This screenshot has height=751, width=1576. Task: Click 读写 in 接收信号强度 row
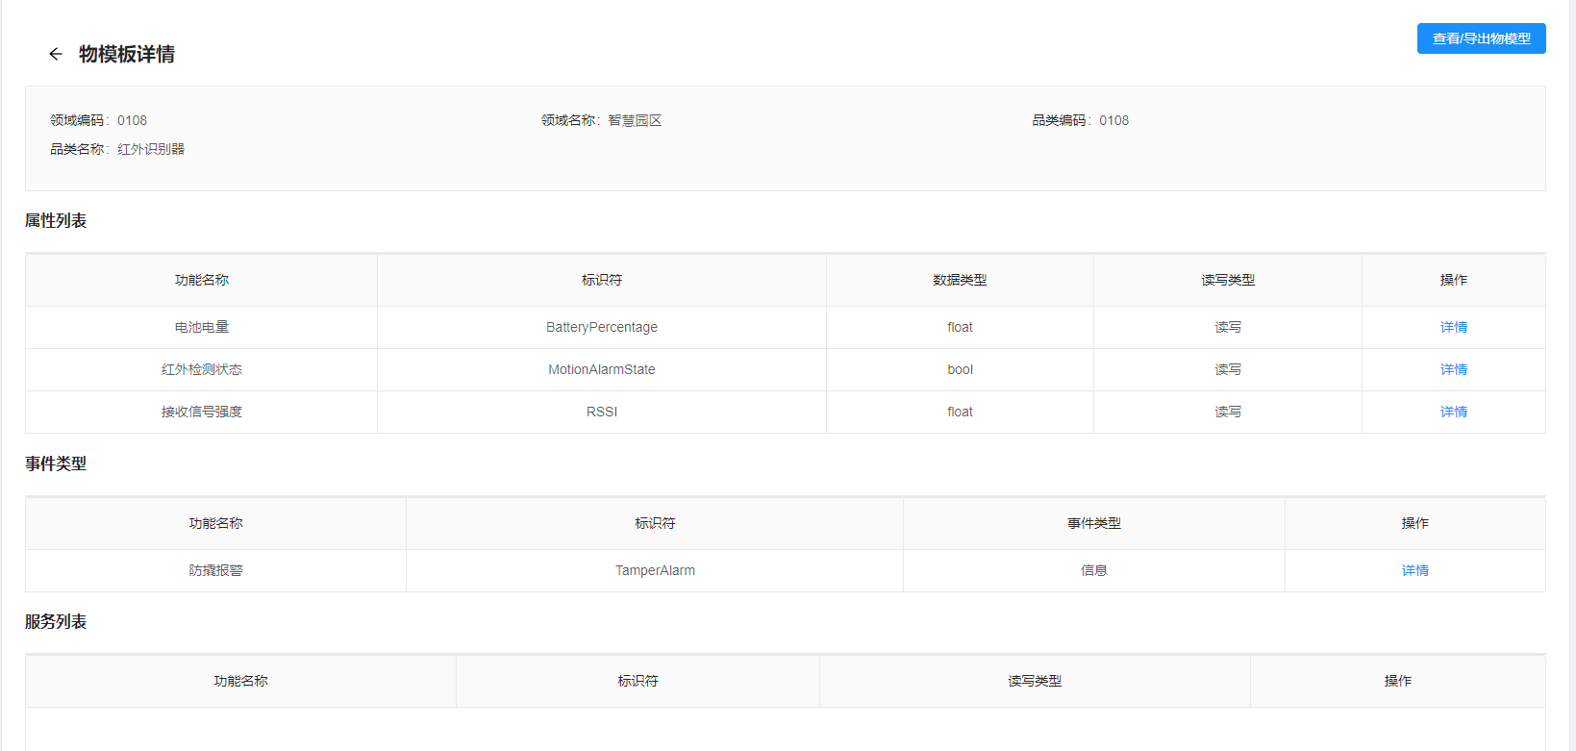tap(1228, 412)
